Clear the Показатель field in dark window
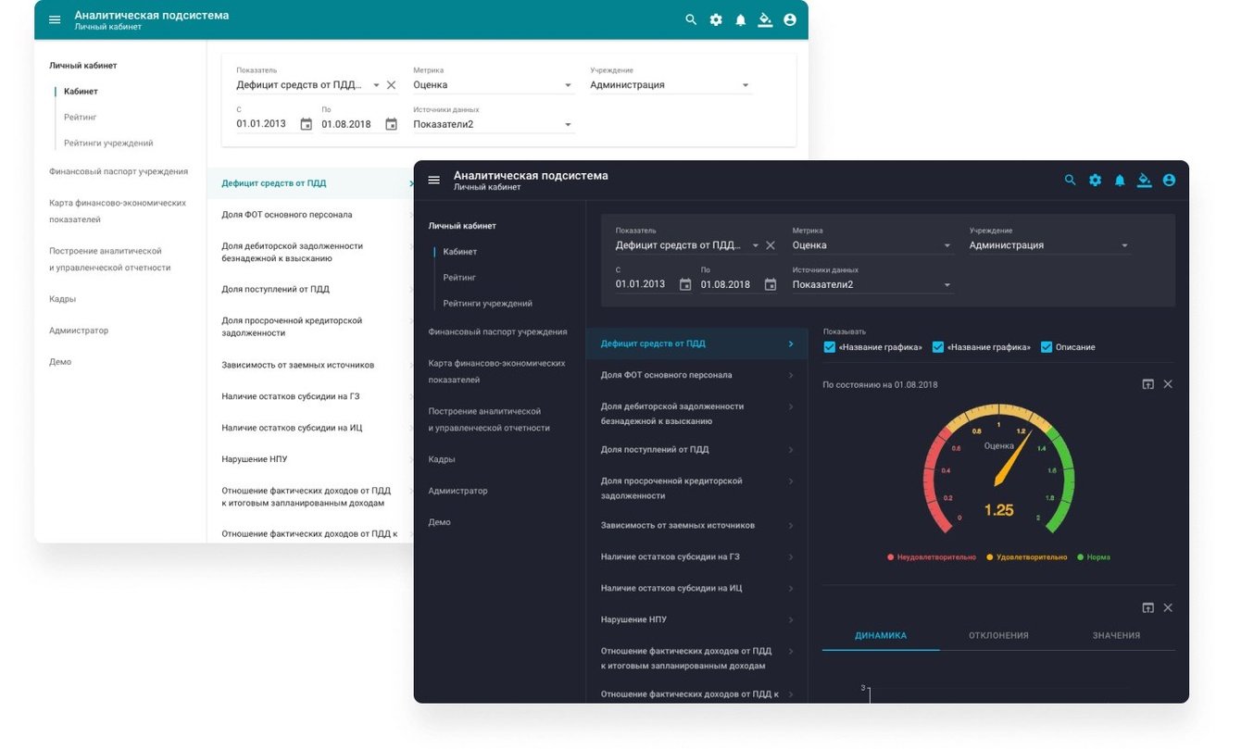Screen dimensions: 1241x749 [x=771, y=245]
